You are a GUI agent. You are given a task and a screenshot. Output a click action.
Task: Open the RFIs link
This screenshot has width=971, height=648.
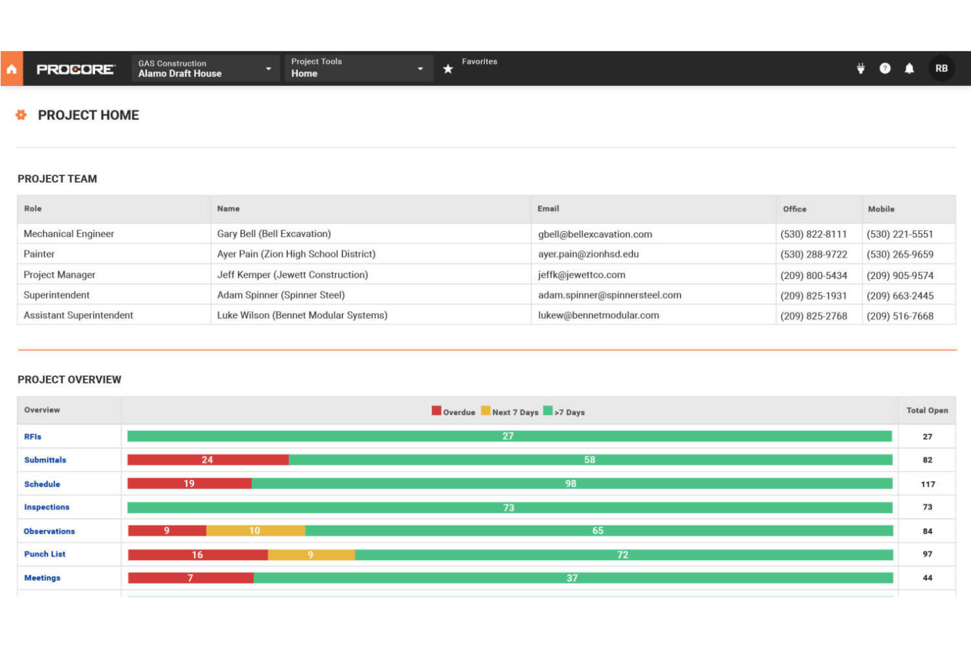click(x=33, y=437)
